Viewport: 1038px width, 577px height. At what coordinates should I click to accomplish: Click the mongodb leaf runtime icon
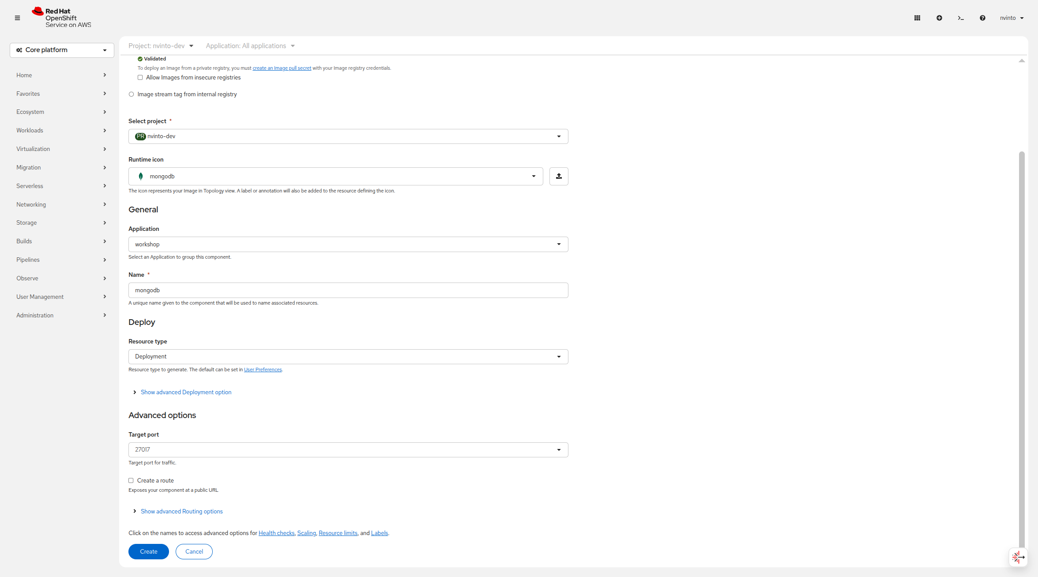tap(141, 176)
